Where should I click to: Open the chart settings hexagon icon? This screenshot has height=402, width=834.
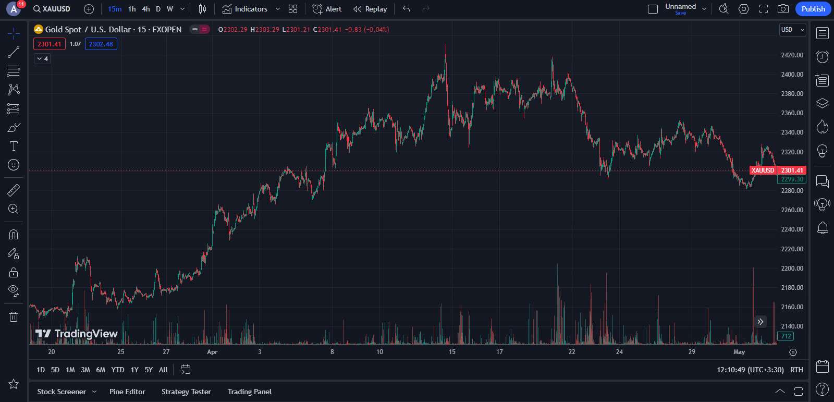[744, 9]
